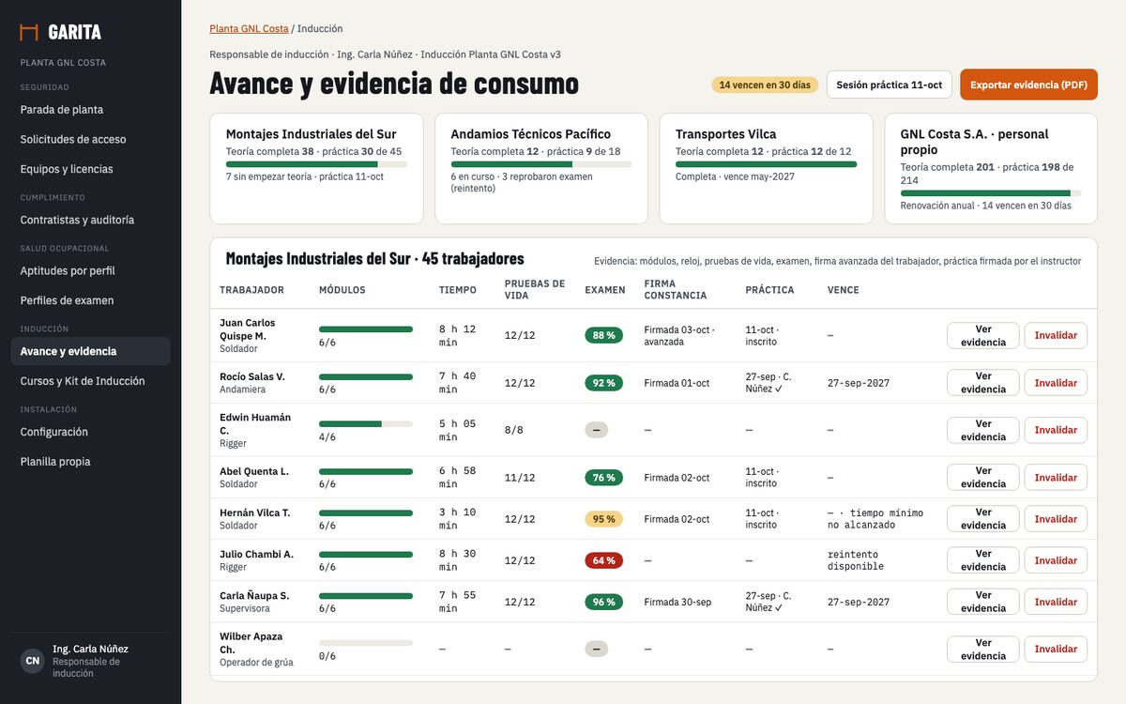Select the Andamios Técnicos Pacífico card
The image size is (1126, 704).
pyautogui.click(x=541, y=169)
